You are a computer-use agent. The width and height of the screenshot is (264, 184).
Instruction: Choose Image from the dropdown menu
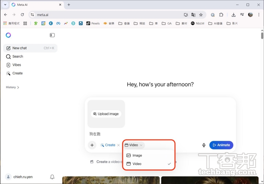pos(148,155)
